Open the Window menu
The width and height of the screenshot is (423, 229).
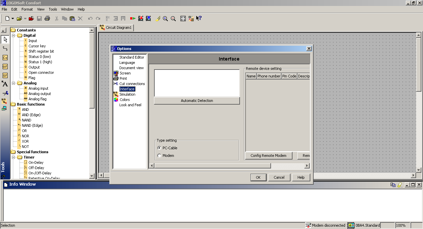[x=67, y=9]
